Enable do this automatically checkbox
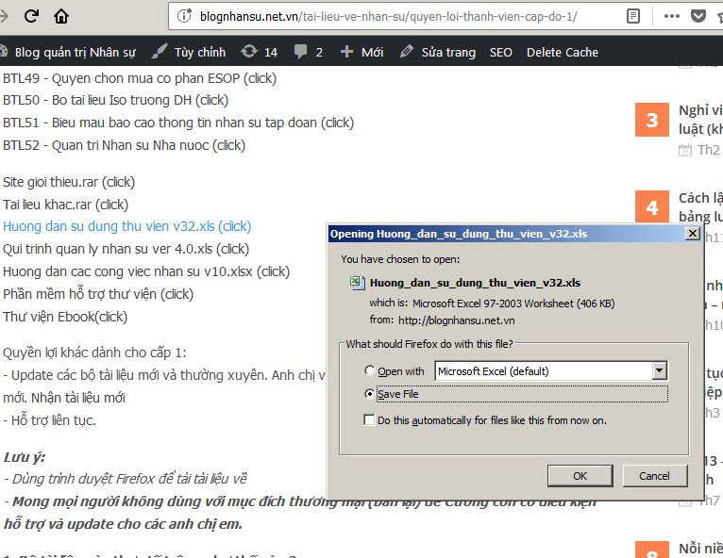This screenshot has width=723, height=558. click(370, 420)
